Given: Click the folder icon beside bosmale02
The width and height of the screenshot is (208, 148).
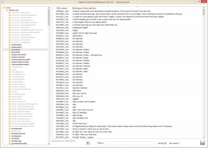Looking at the screenshot, I should [x=9, y=52].
